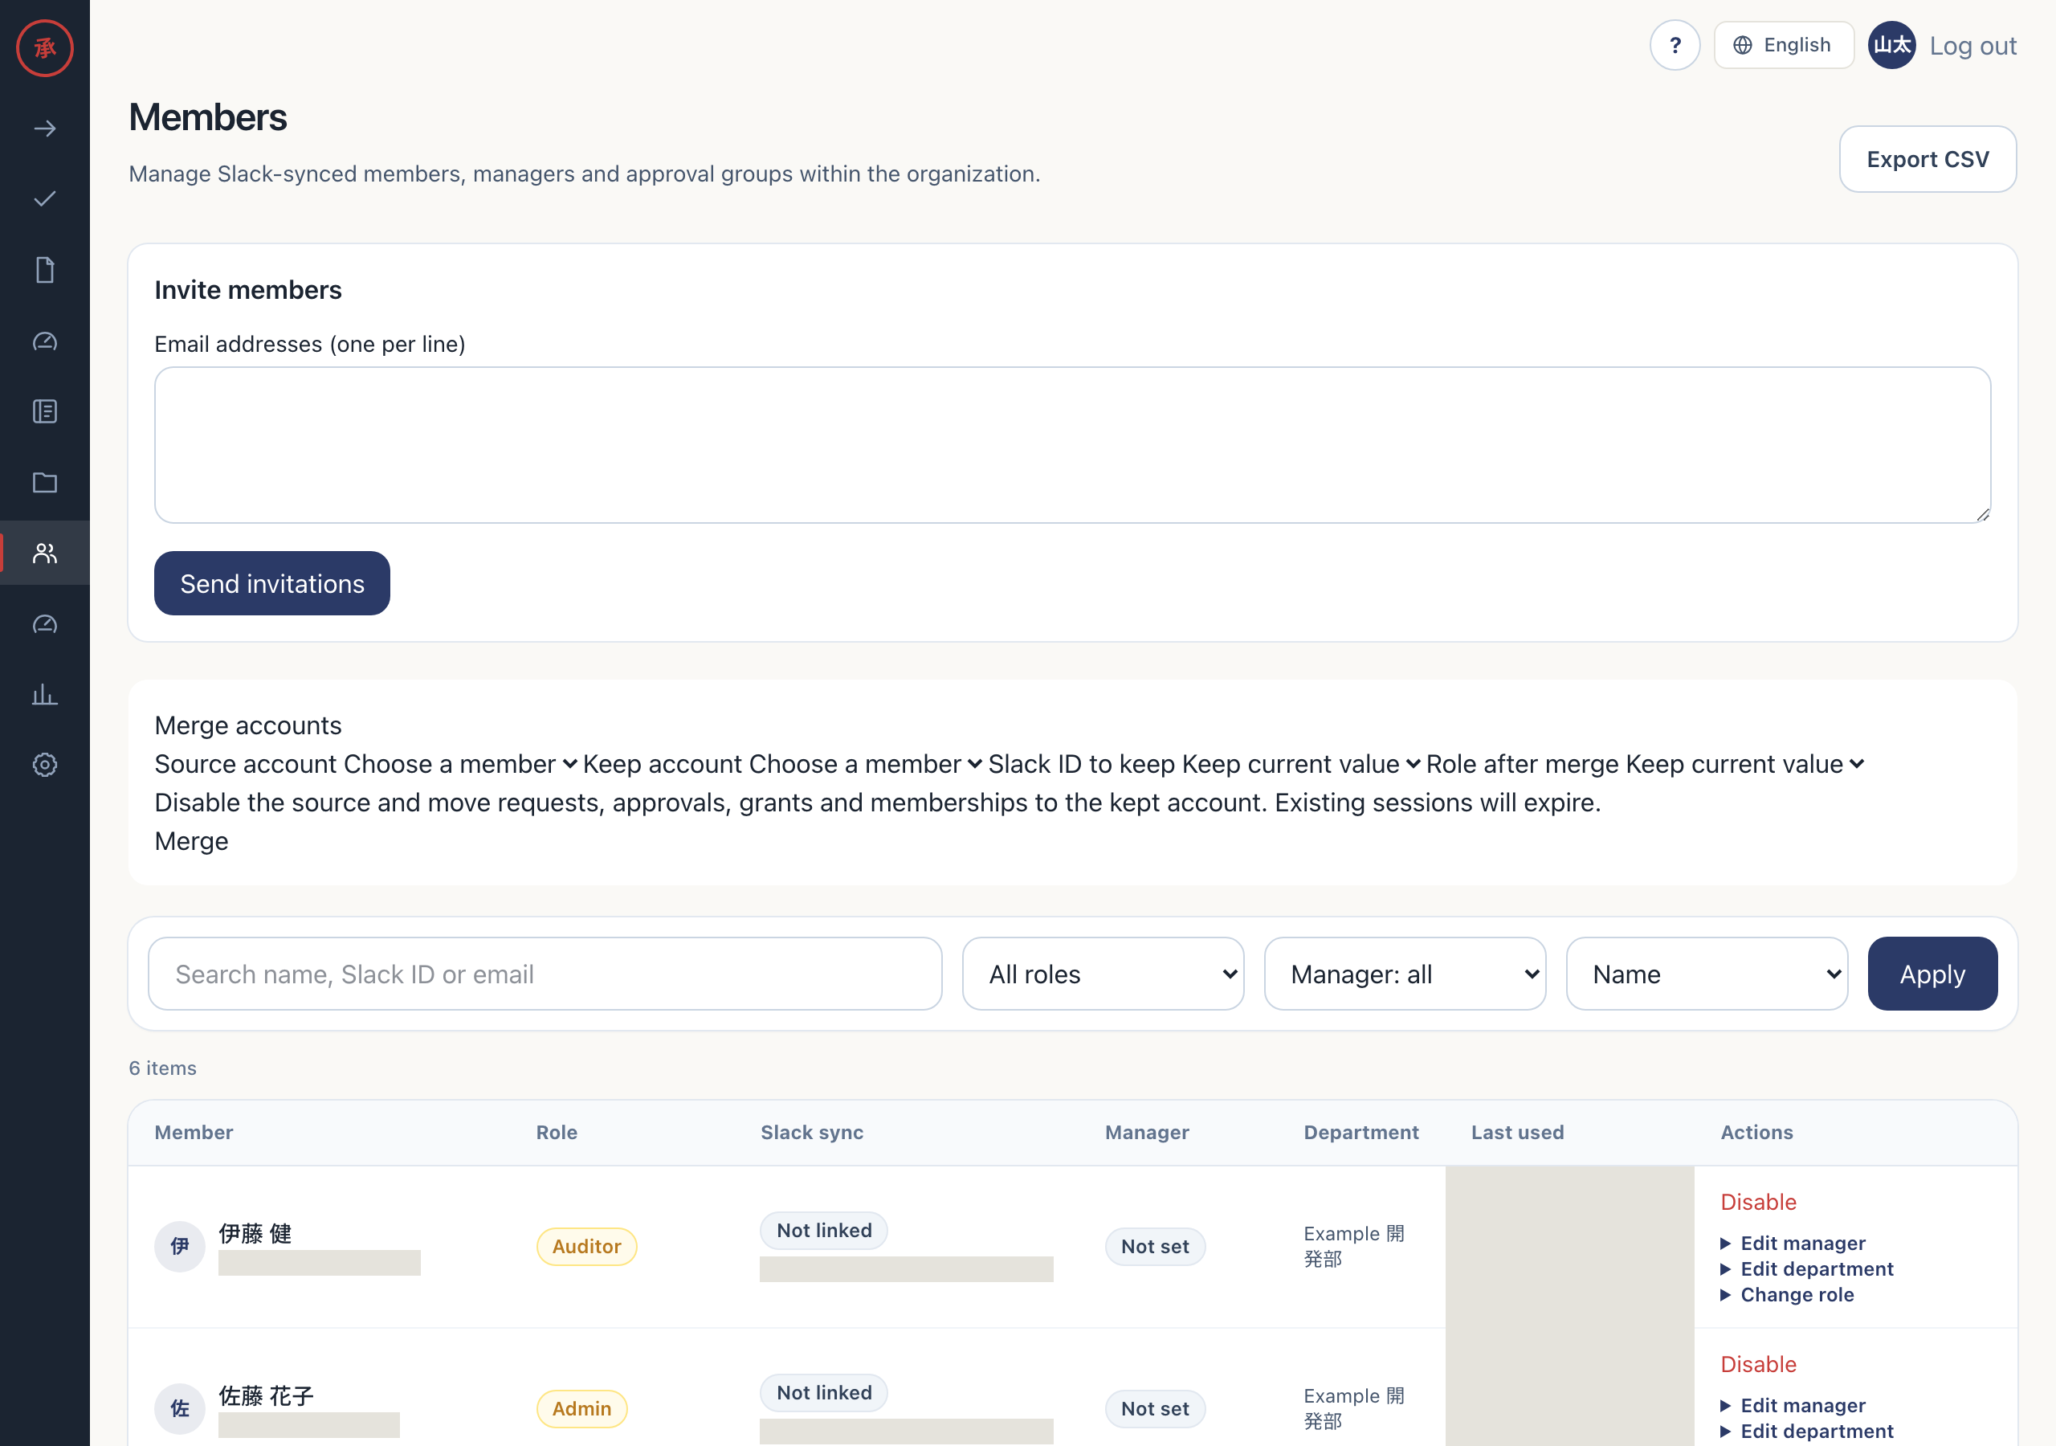Viewport: 2056px width, 1446px height.
Task: Open the settings gear icon in the sidebar
Action: coord(45,764)
